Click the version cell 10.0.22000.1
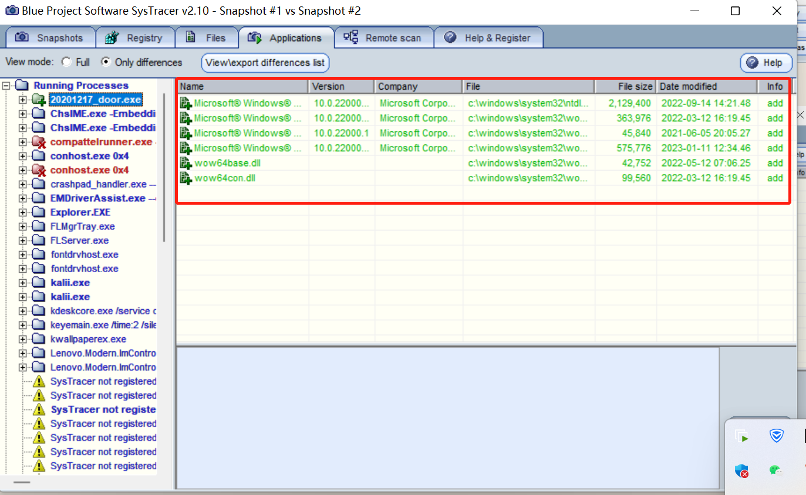The height and width of the screenshot is (495, 806). [342, 133]
